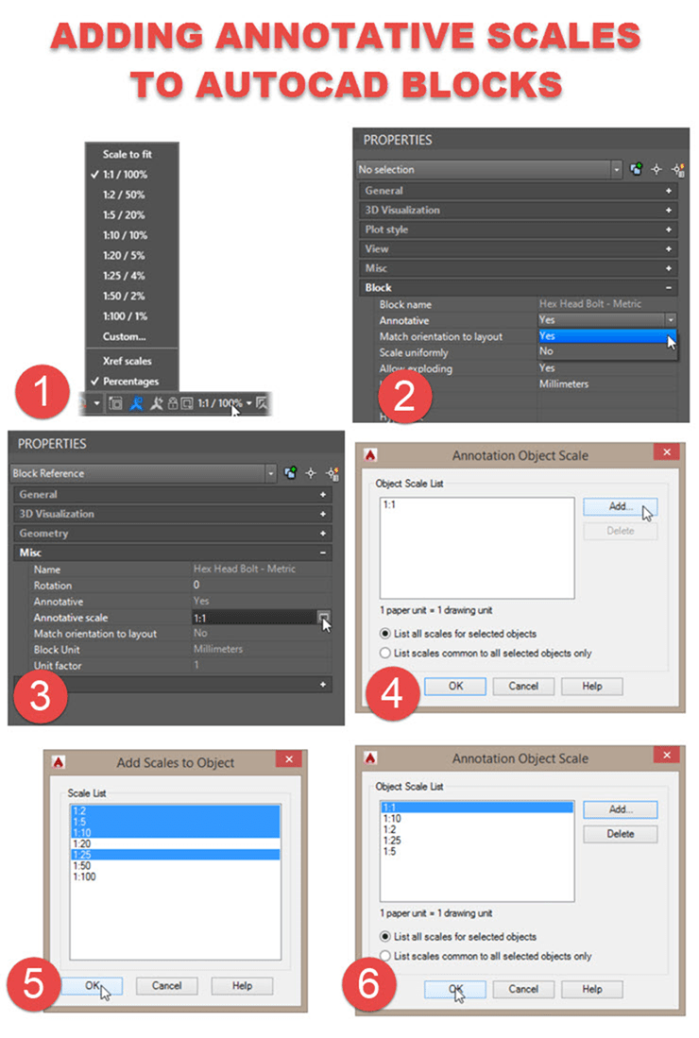
Task: Select 'List all scales' radio in five-scale dialog
Action: pos(385,937)
